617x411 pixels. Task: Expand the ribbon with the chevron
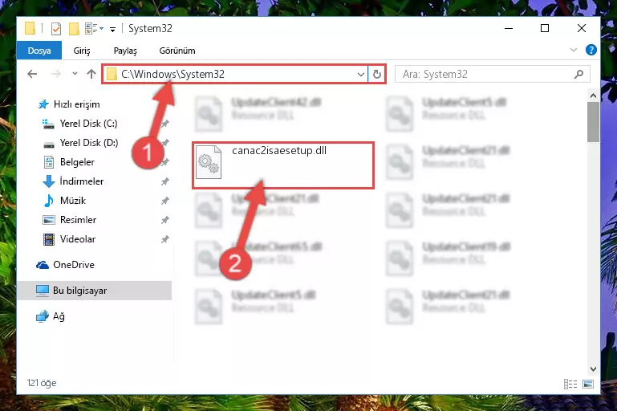(x=574, y=50)
